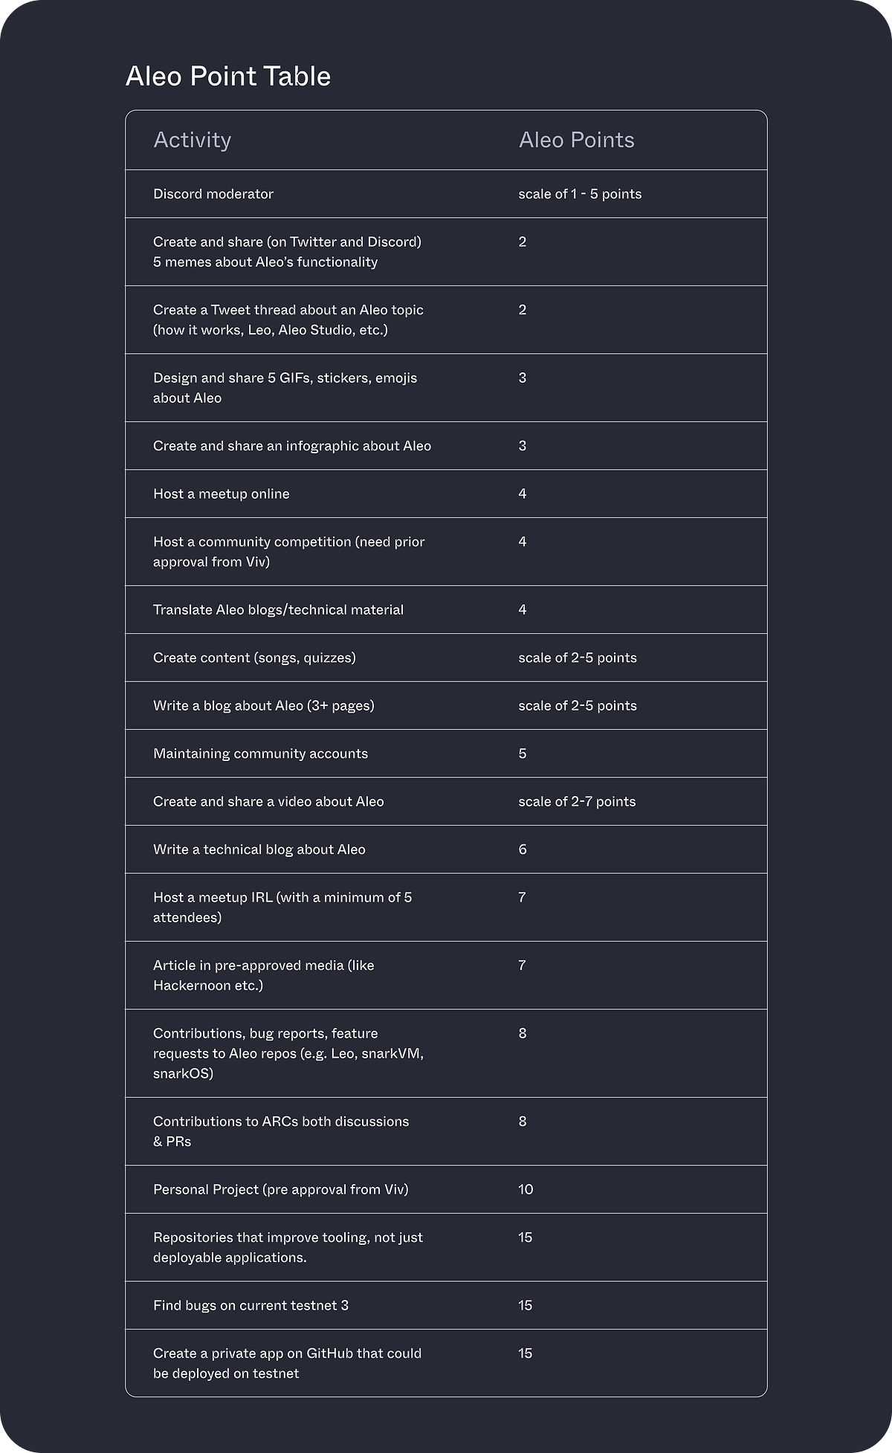
Task: Click Host a community competition activity
Action: pyautogui.click(x=288, y=551)
